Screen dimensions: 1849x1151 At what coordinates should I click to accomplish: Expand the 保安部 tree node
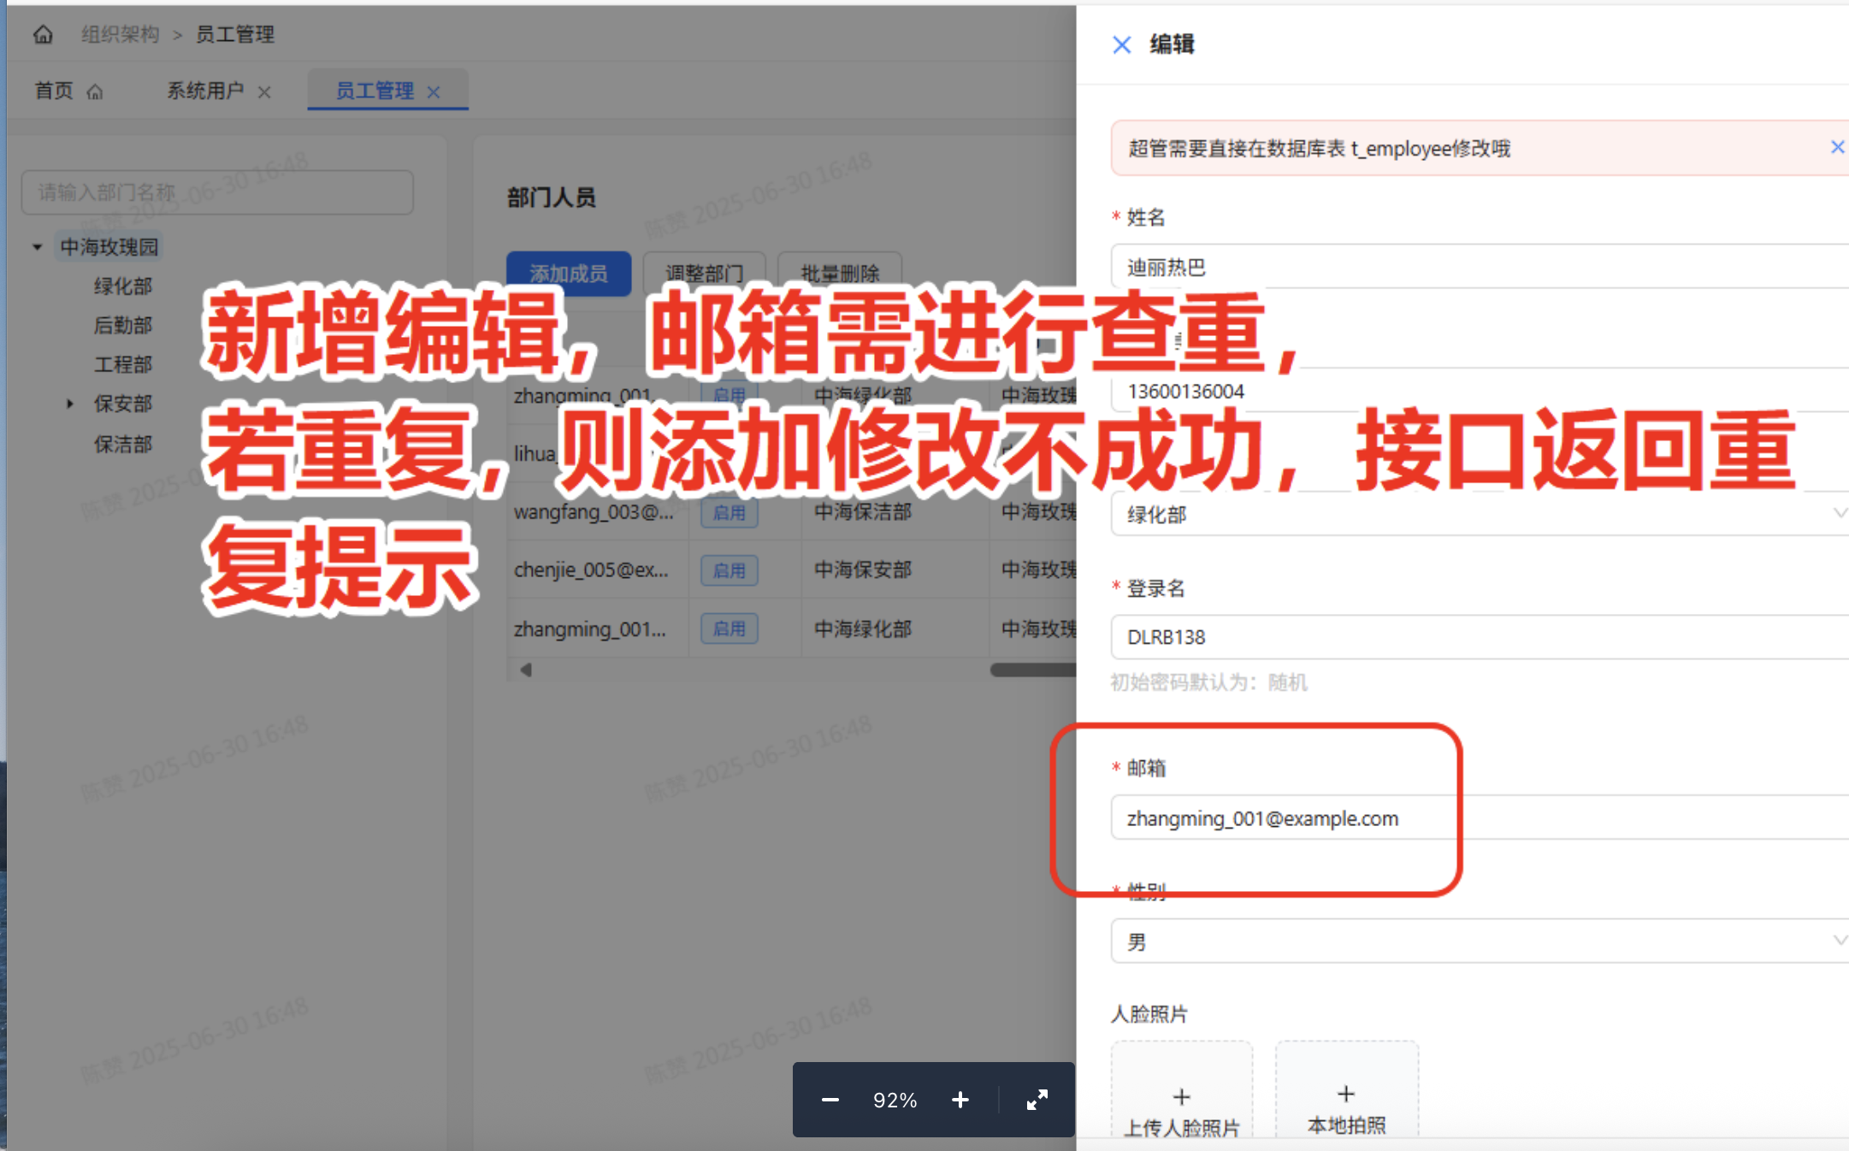[70, 404]
